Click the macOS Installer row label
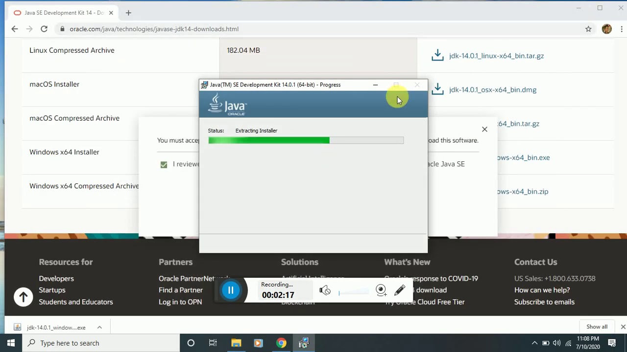The height and width of the screenshot is (352, 627). click(x=54, y=84)
